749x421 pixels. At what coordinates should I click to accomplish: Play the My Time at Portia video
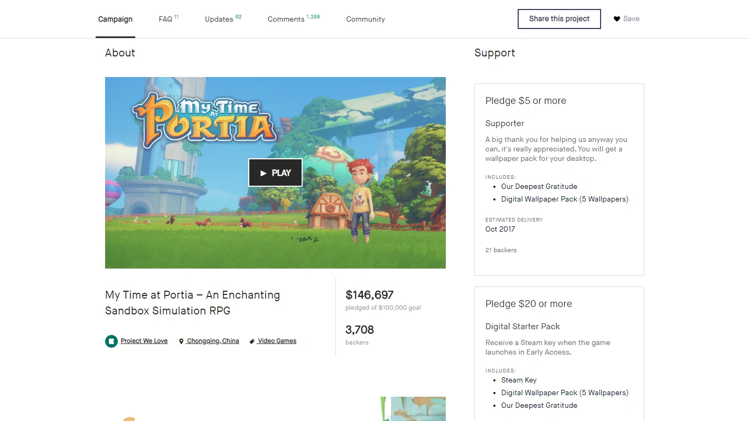275,173
